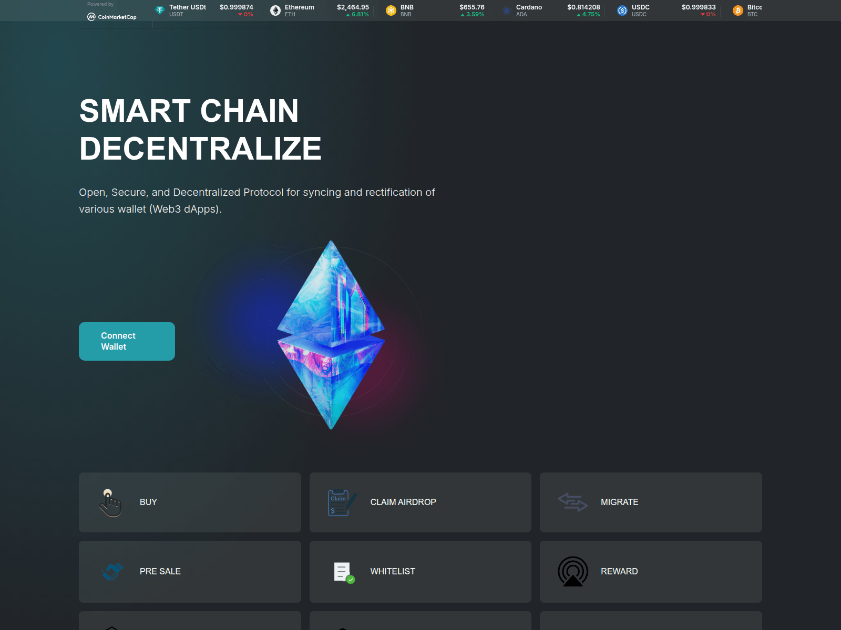Select the BUY card label
The width and height of the screenshot is (841, 630).
148,502
